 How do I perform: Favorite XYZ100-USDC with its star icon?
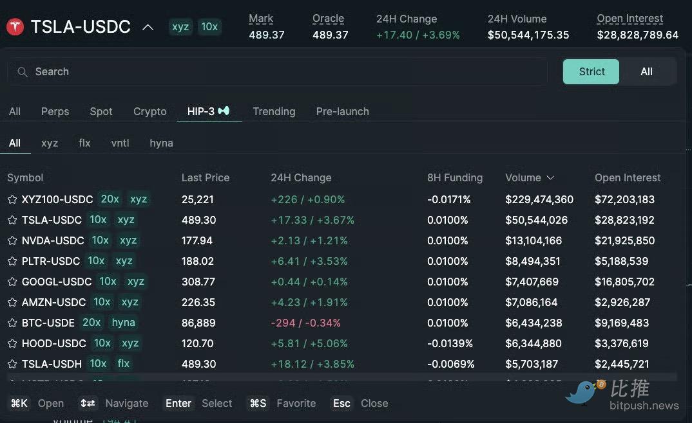[12, 200]
